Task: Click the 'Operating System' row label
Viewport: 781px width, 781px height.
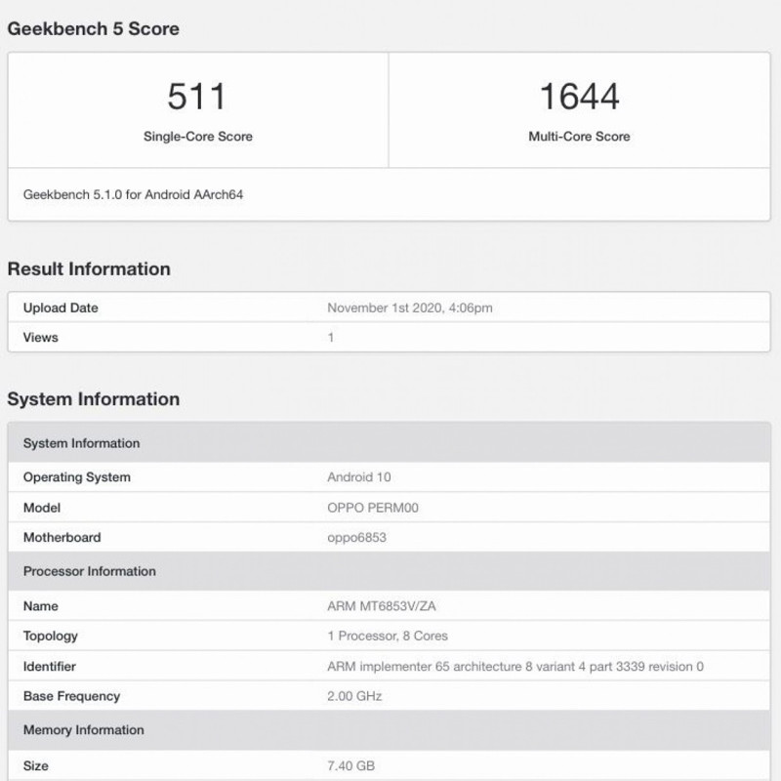Action: pos(77,477)
